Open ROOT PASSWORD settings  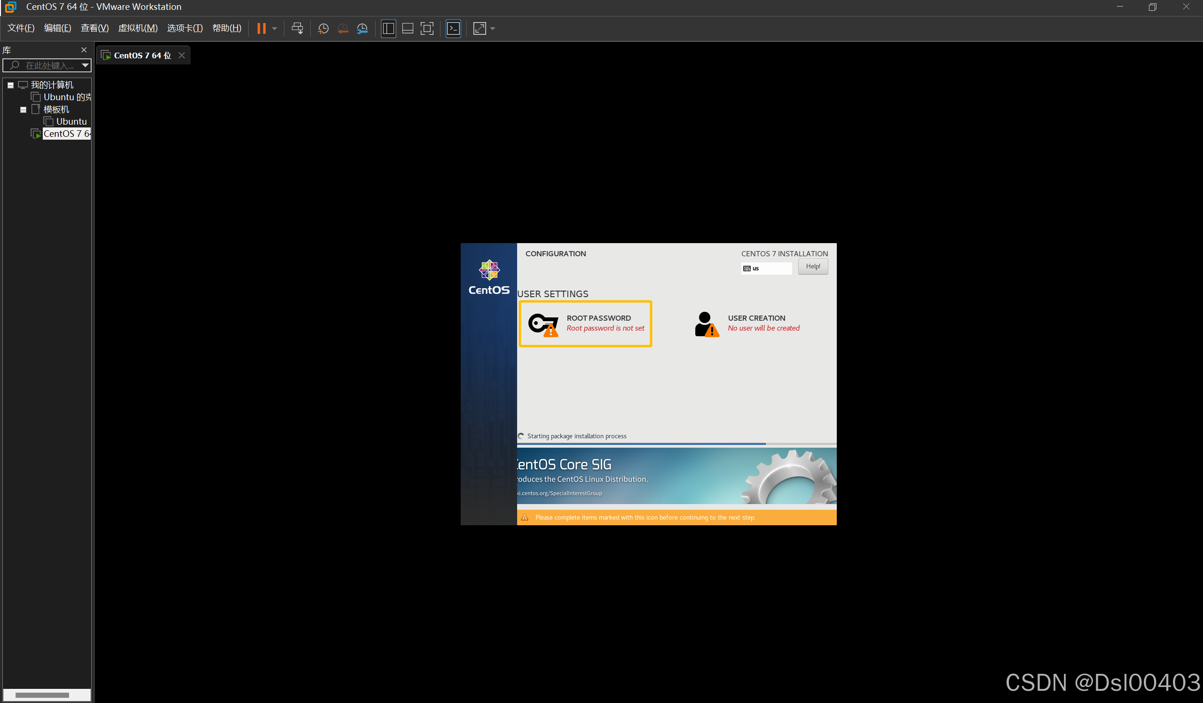(x=585, y=324)
